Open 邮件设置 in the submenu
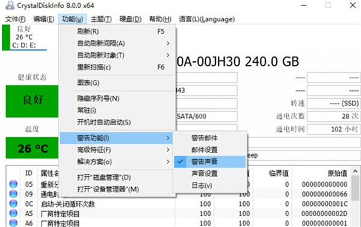361x227 pixels. pyautogui.click(x=210, y=150)
